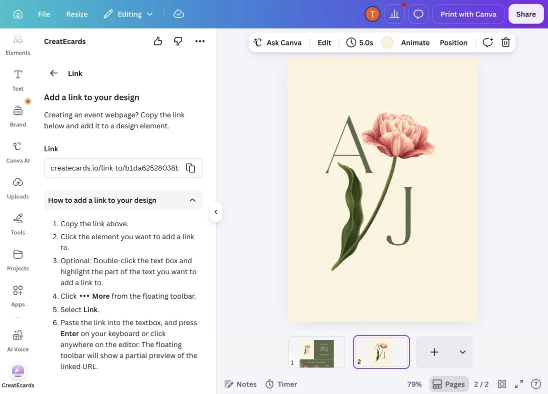Give CreatEcards a thumbs down
This screenshot has width=548, height=394.
[x=178, y=41]
